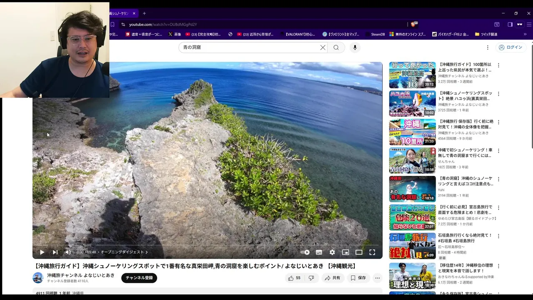Toggle the autoplay switch in player
Viewport: 533px width, 300px height.
[x=305, y=252]
